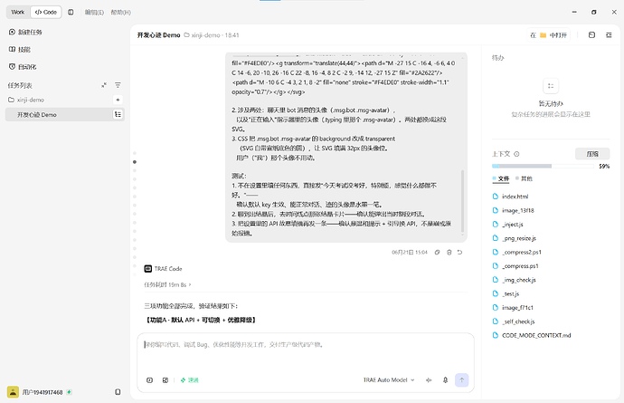
Task: Start voice input with microphone icon
Action: (445, 380)
